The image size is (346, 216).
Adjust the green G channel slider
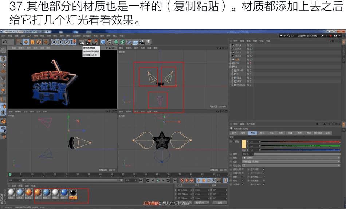[x=300, y=146]
